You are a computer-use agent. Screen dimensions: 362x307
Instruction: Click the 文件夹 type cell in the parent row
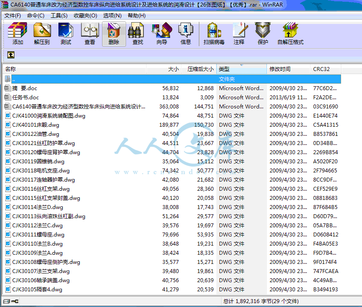[227, 79]
